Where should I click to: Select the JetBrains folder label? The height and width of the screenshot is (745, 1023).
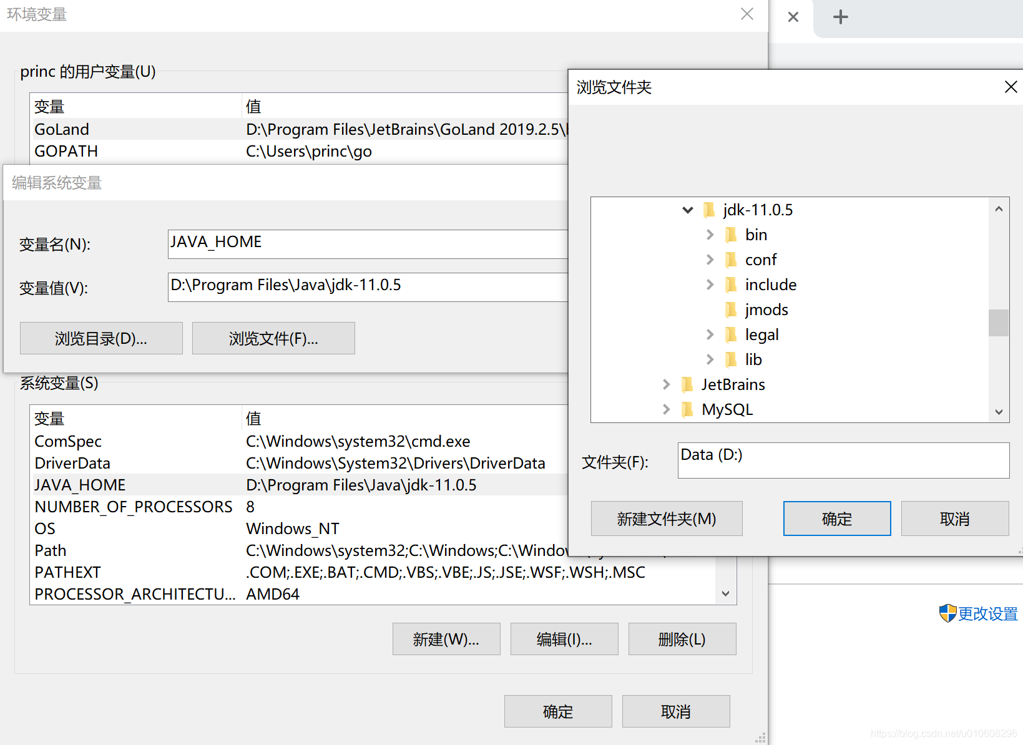point(733,384)
